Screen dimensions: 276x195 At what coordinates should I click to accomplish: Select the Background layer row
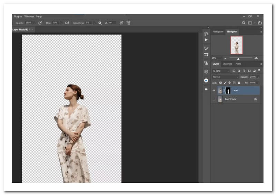[236, 99]
